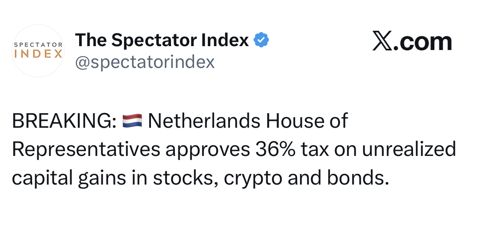Open the Spectator Index profile avatar
This screenshot has width=481, height=226.
coord(38,51)
